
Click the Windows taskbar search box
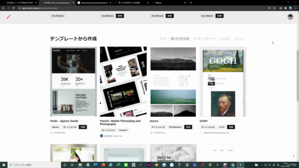[34, 165]
